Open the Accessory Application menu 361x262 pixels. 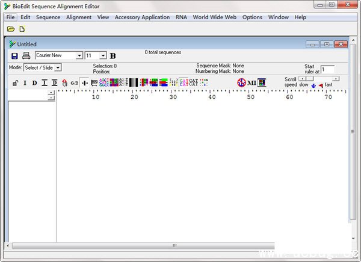click(x=142, y=17)
